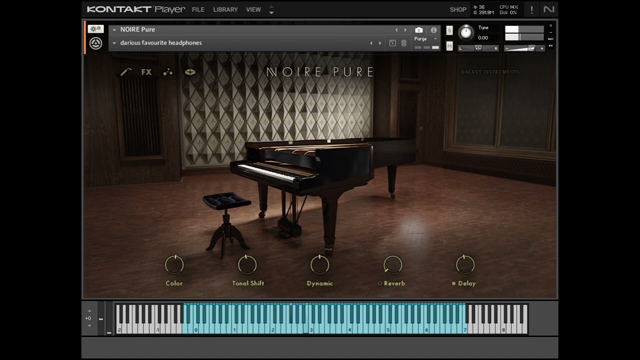This screenshot has width=640, height=360.
Task: Open the SHOP link
Action: click(x=458, y=9)
